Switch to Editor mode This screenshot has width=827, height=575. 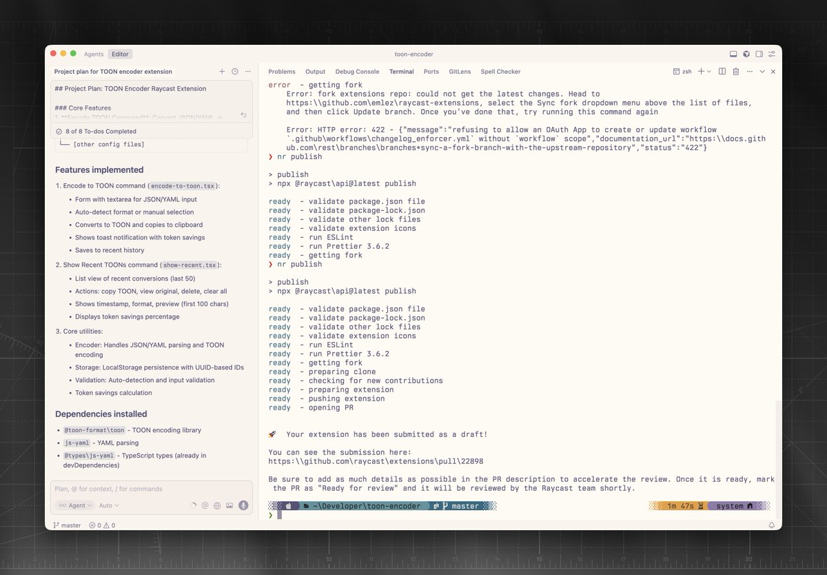click(121, 54)
